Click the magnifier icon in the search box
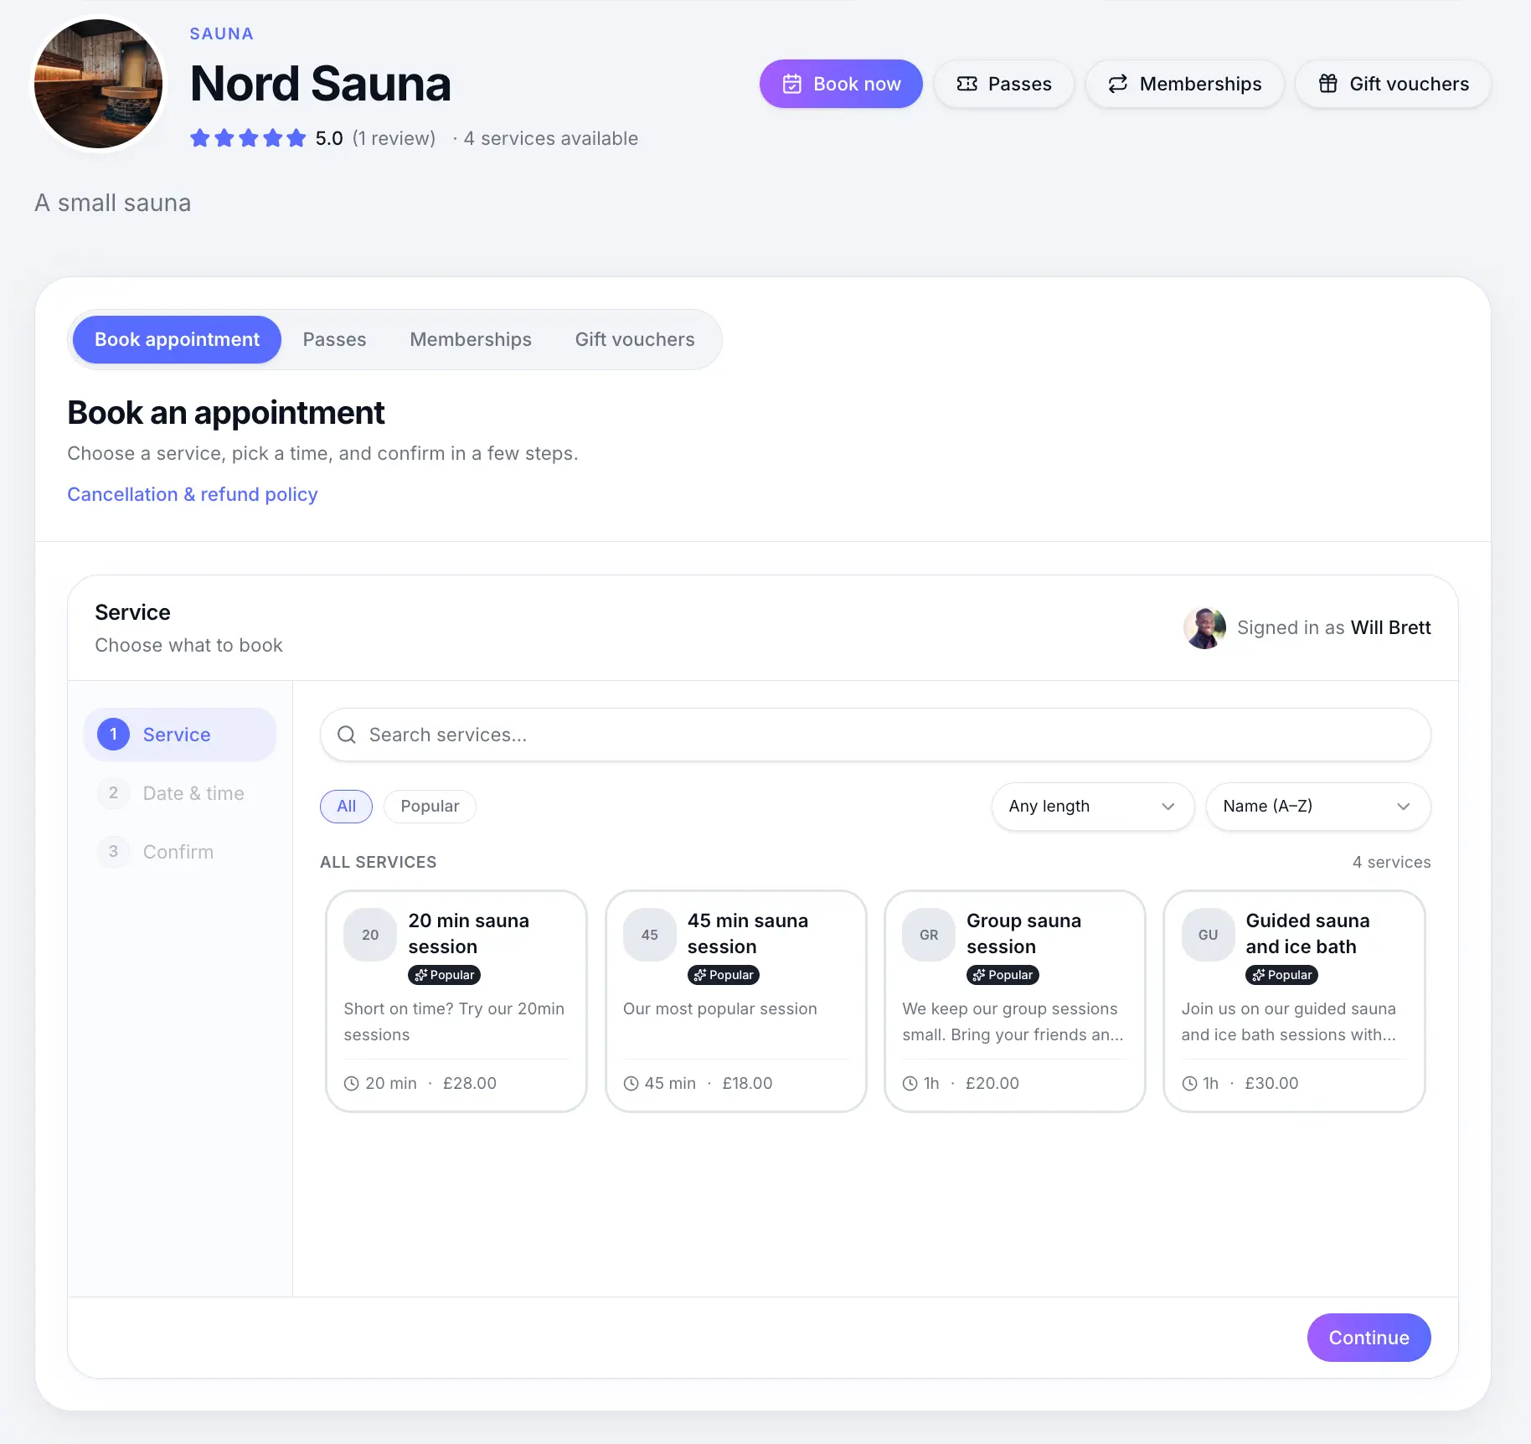The height and width of the screenshot is (1444, 1531). 347,735
